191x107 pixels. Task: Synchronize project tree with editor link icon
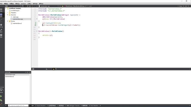click(25, 6)
